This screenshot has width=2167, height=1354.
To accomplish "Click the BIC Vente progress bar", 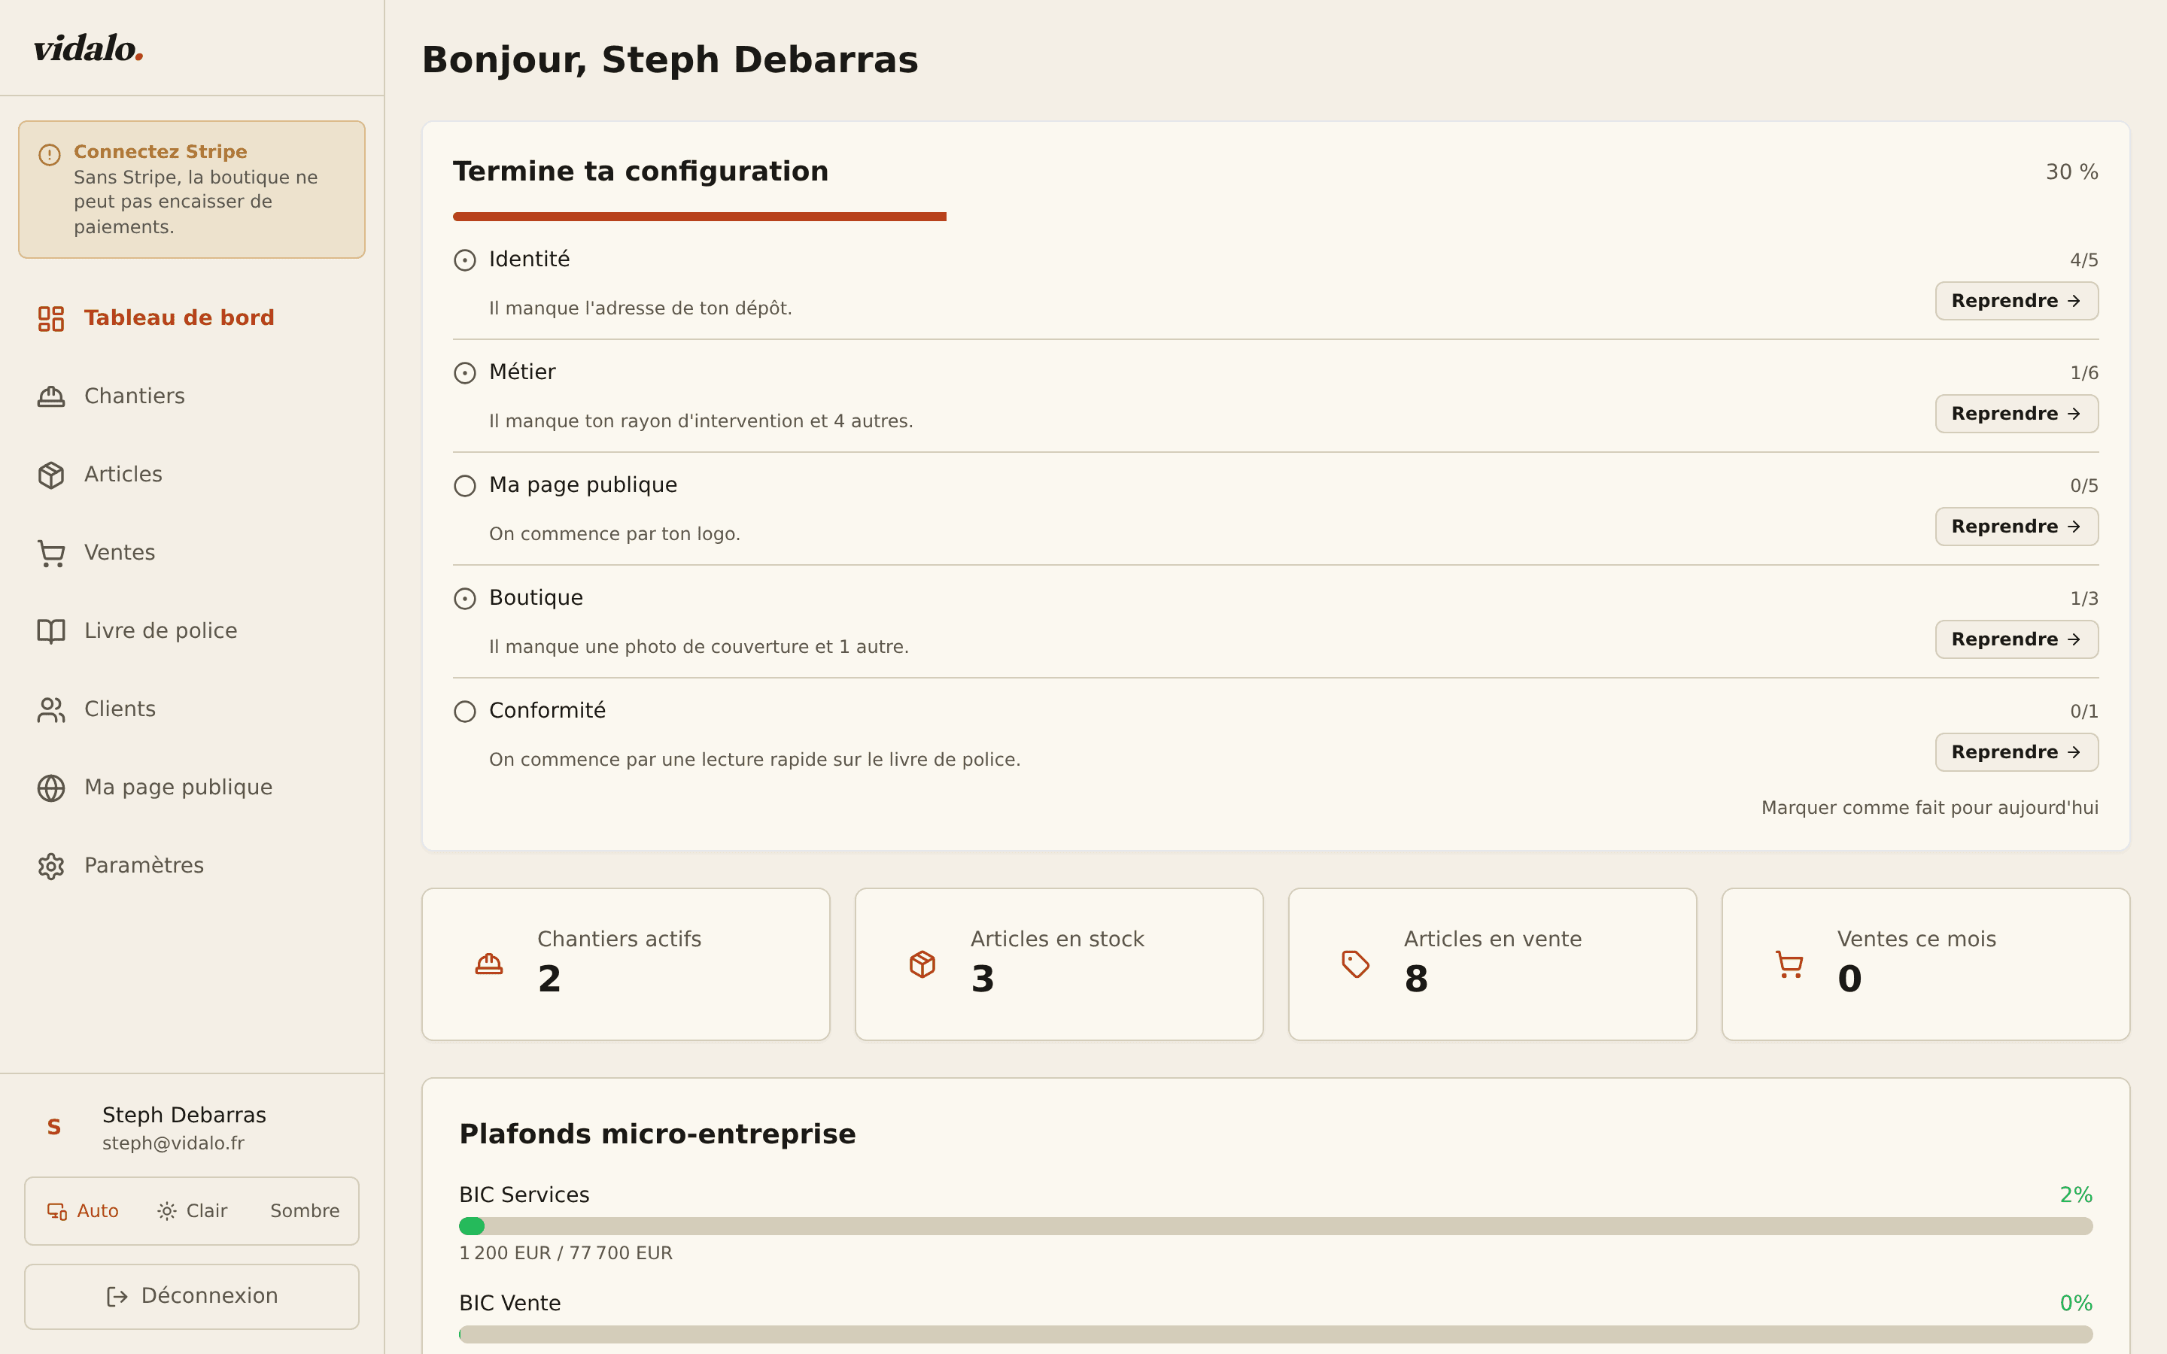I will pos(1275,1334).
